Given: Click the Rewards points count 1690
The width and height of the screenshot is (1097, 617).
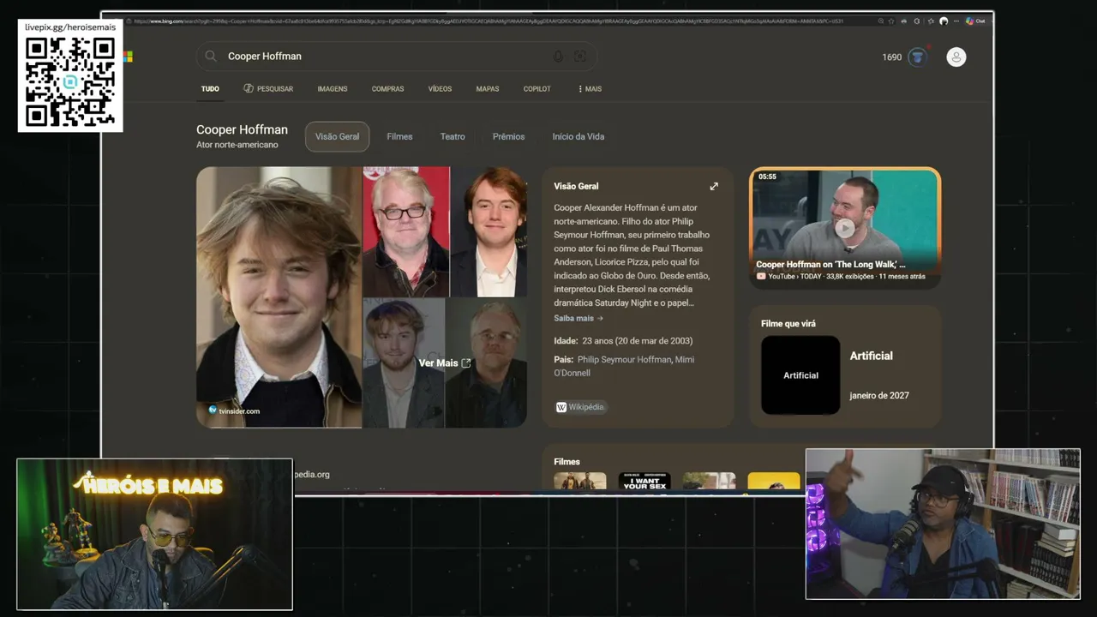Looking at the screenshot, I should point(891,57).
